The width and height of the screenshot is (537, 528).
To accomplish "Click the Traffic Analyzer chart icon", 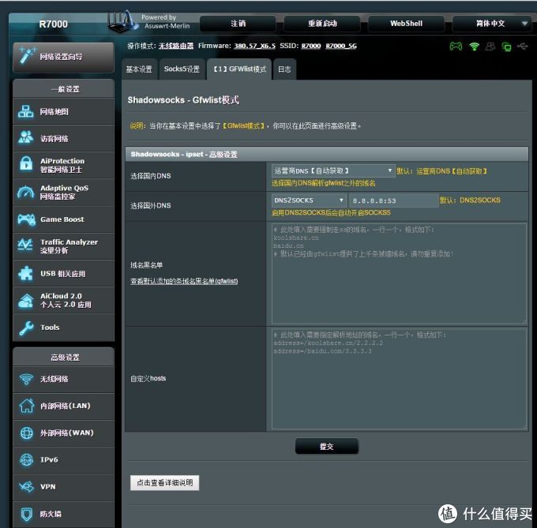I will click(x=25, y=245).
